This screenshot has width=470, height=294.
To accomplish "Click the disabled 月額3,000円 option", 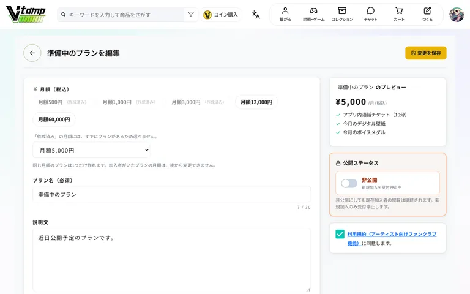I will tap(198, 102).
